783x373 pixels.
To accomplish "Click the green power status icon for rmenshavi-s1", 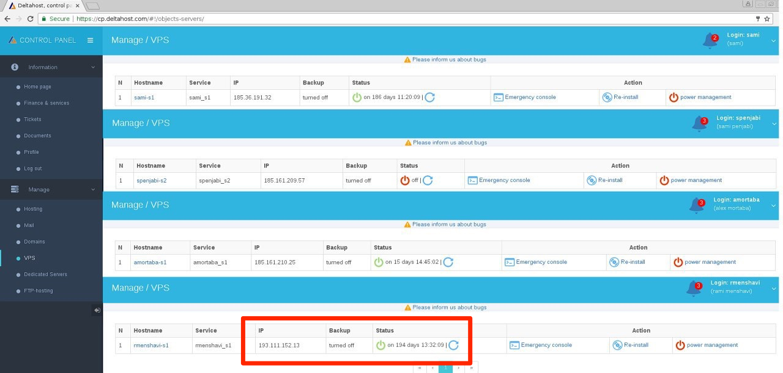I will [380, 345].
